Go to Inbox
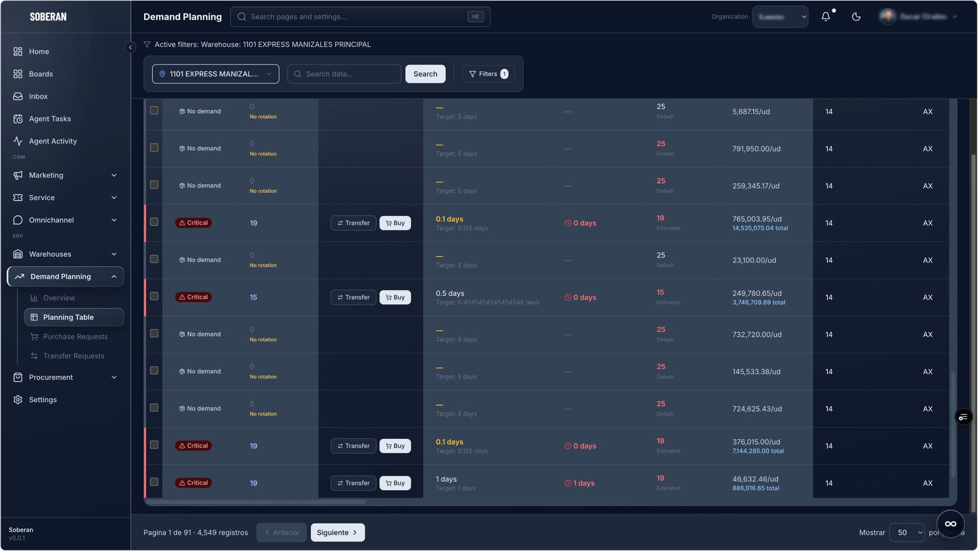 coord(65,96)
